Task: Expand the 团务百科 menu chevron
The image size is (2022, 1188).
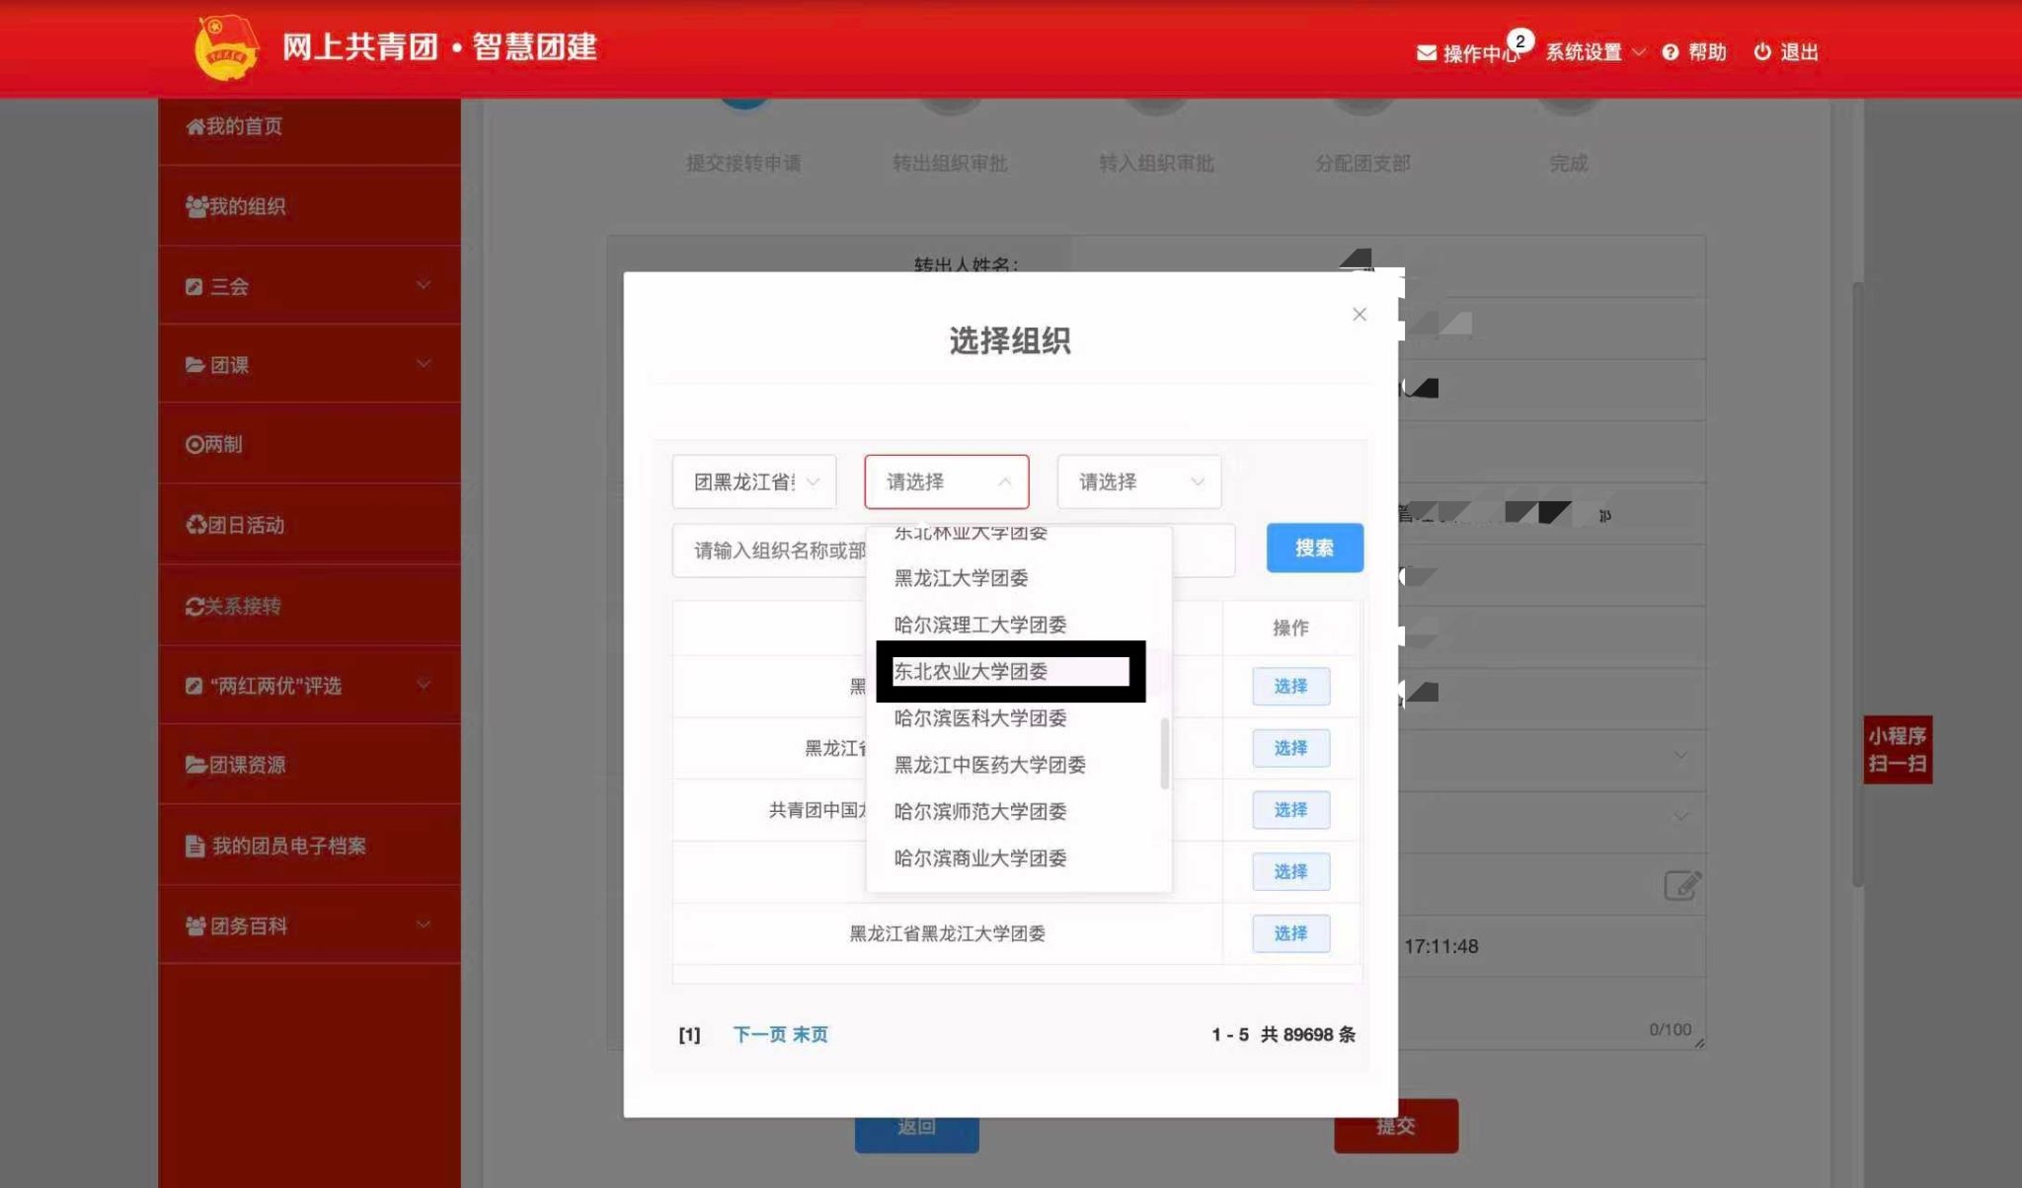Action: (x=424, y=925)
